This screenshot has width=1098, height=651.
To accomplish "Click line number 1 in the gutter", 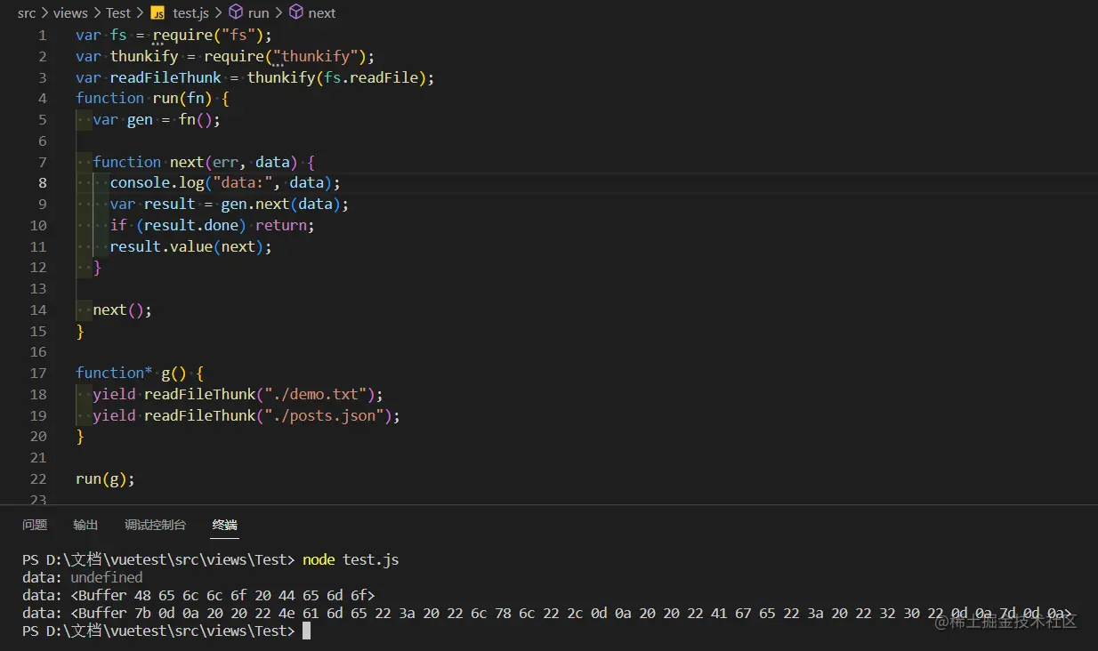I will coord(43,36).
